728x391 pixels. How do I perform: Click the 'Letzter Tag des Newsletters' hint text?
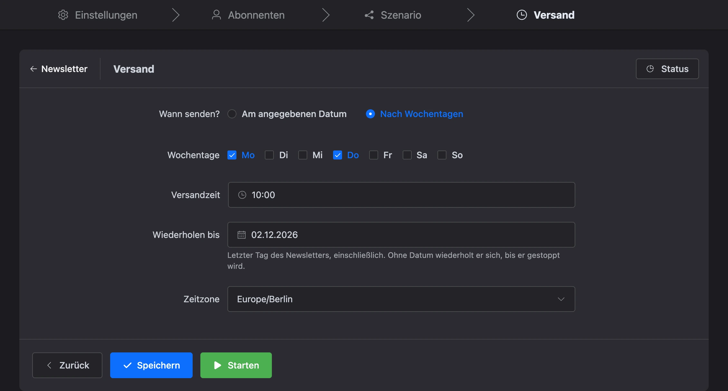[x=394, y=260]
